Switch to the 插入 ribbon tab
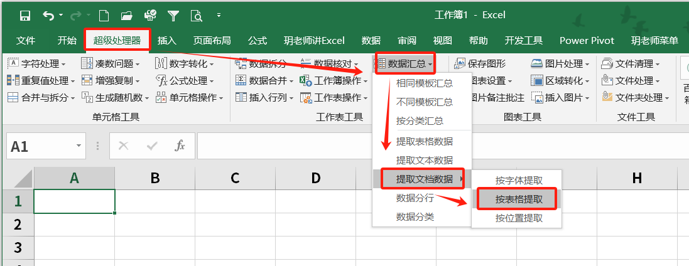Image resolution: width=689 pixels, height=266 pixels. 166,41
